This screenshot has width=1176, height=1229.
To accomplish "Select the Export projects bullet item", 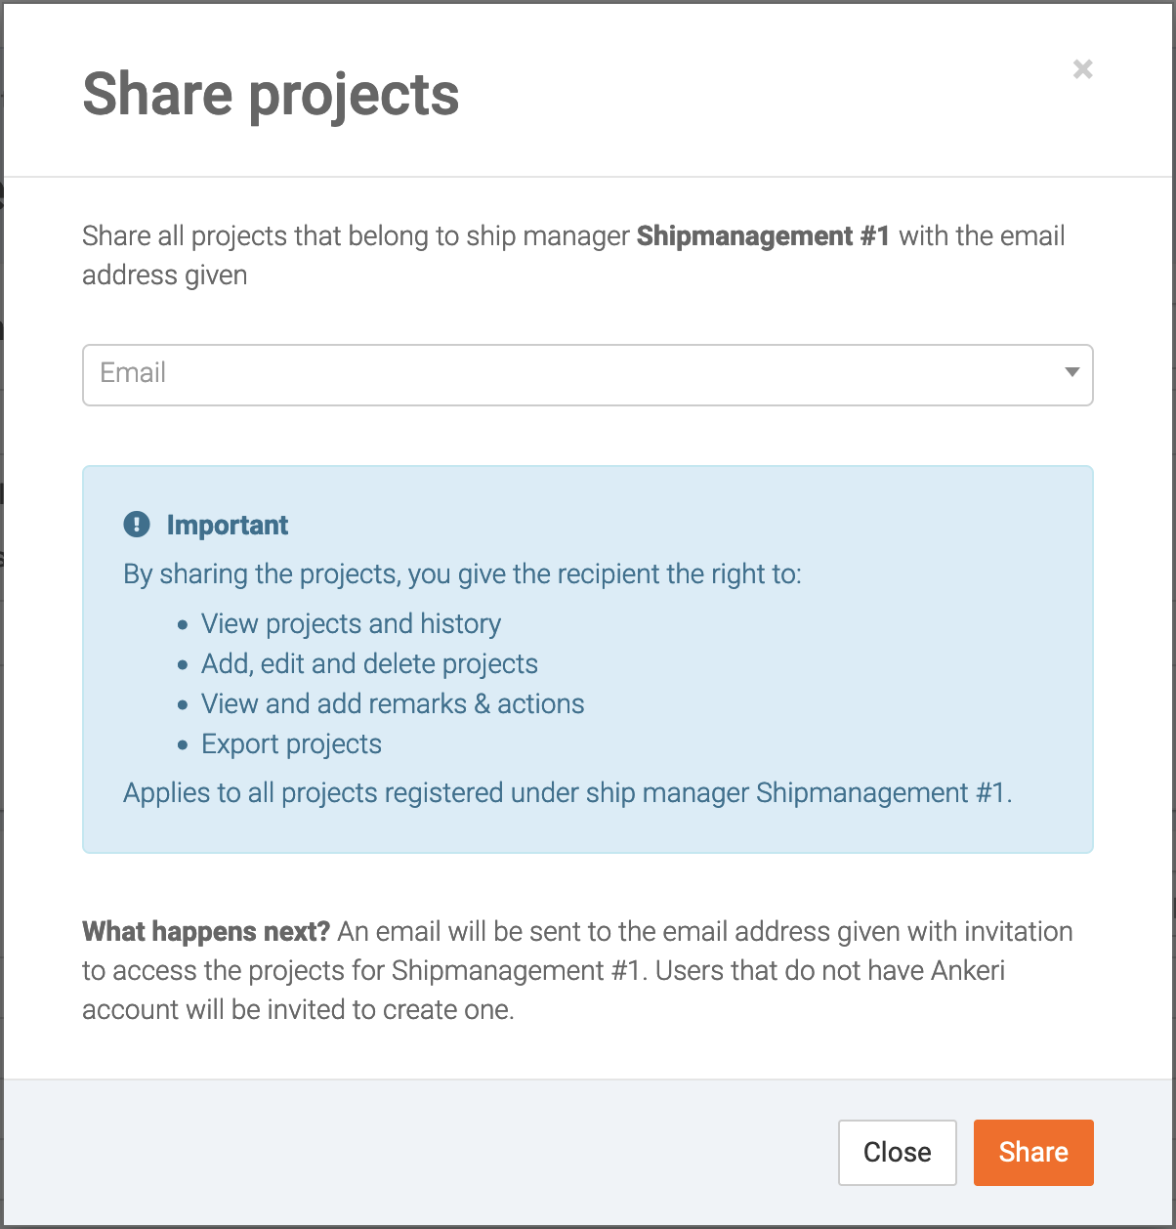I will (291, 743).
